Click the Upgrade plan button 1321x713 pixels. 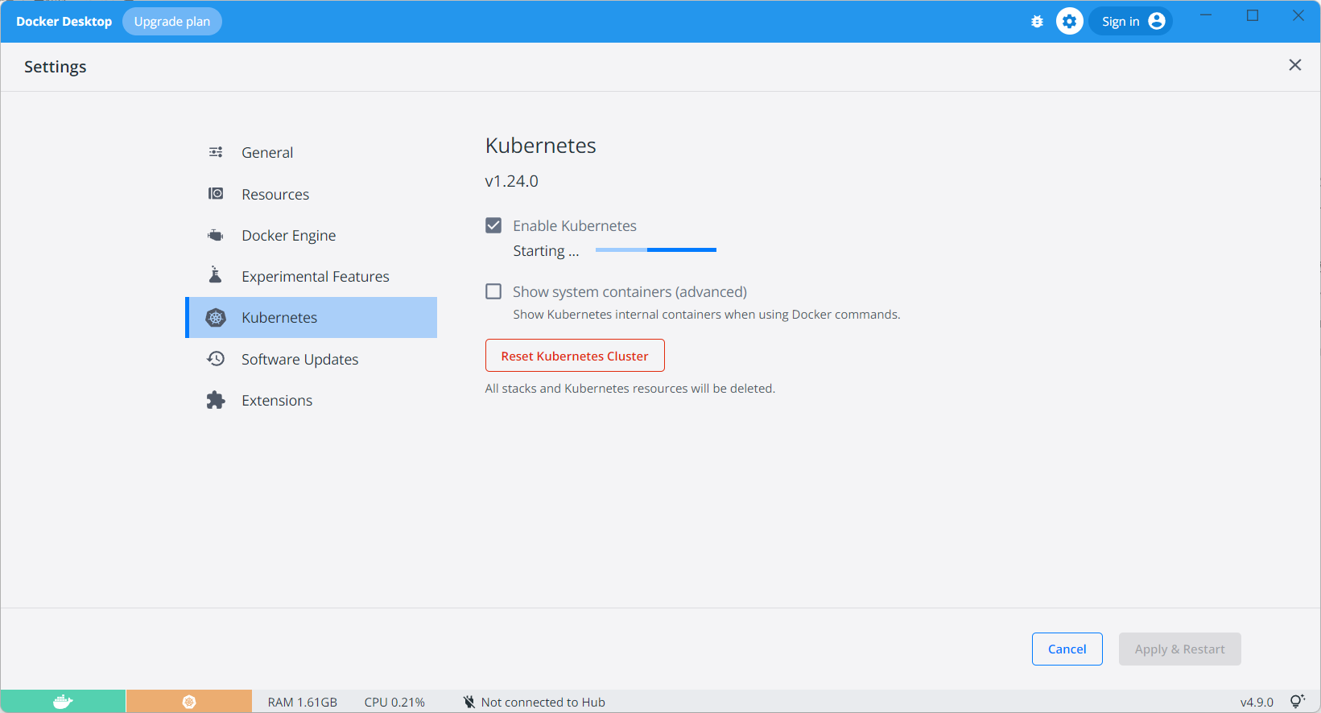(172, 22)
